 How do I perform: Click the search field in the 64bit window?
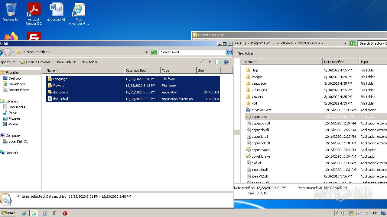192,52
